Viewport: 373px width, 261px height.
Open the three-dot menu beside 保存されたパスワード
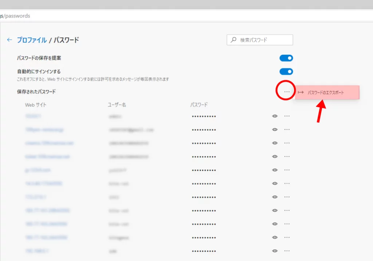click(287, 92)
